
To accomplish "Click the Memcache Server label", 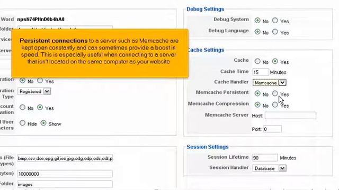I will tap(227, 115).
